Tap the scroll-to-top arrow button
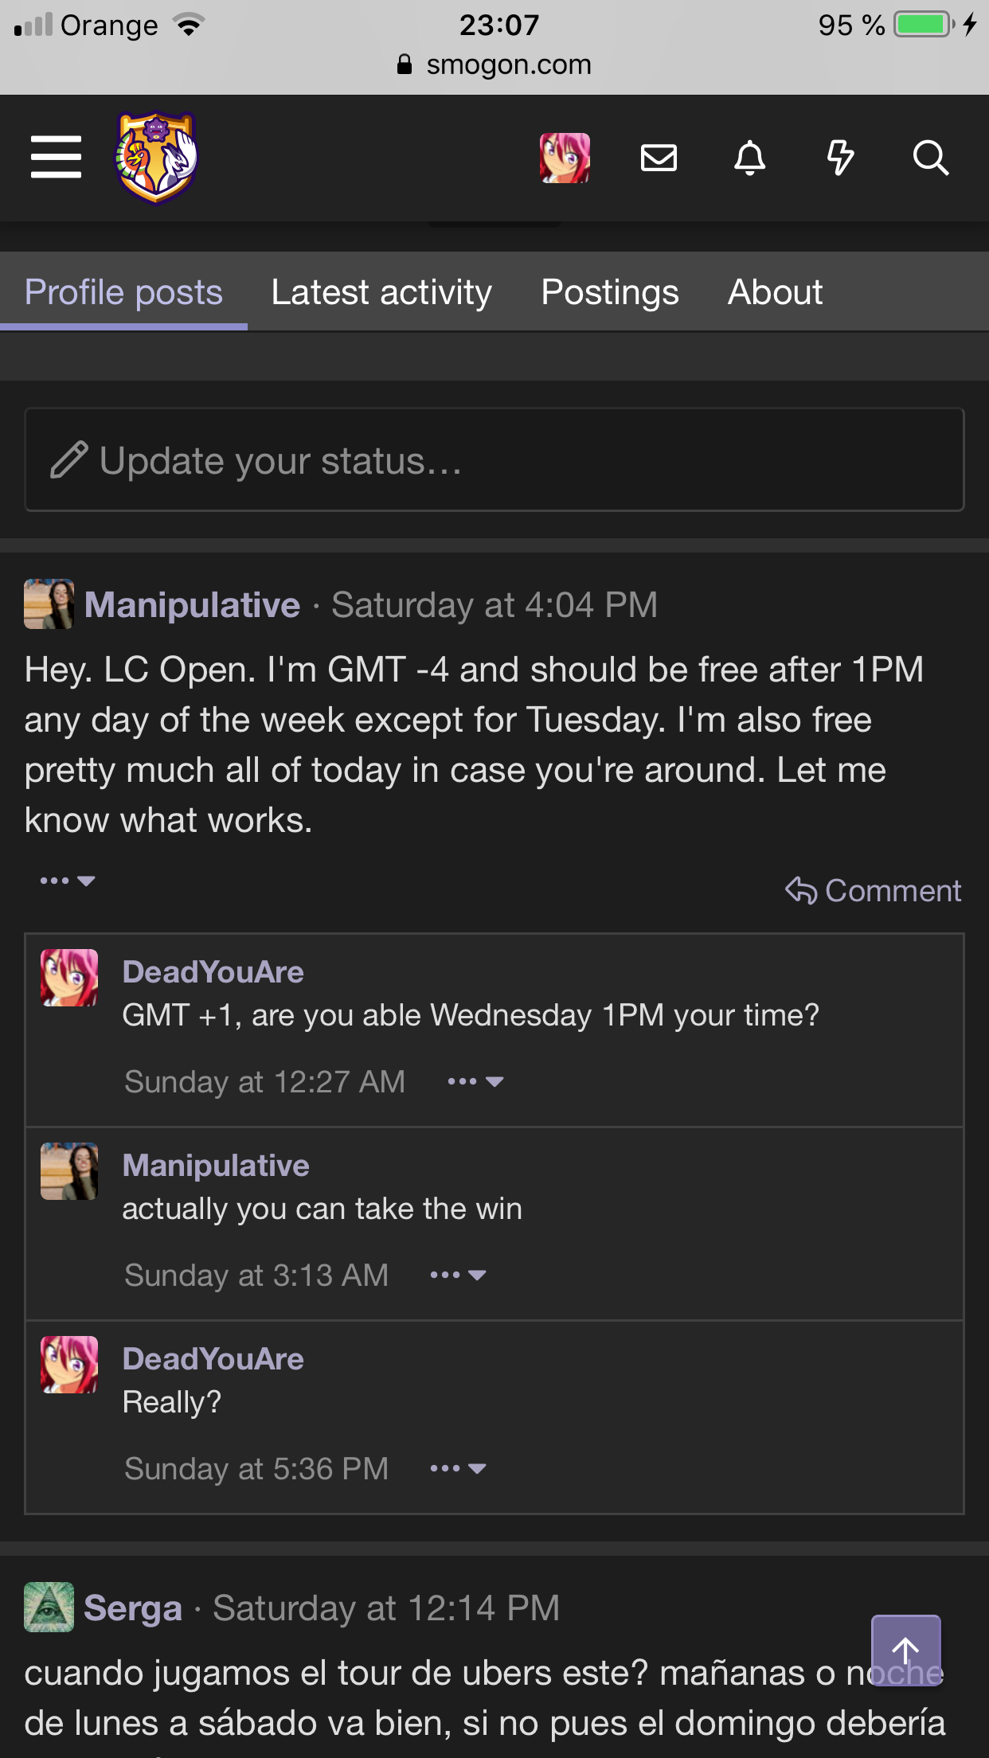Screen dimensions: 989x1758 (x=905, y=1650)
